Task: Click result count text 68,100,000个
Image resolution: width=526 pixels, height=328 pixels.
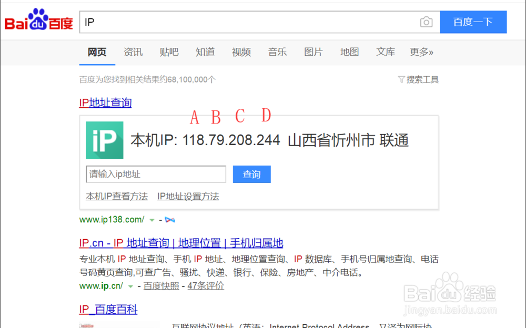Action: [191, 79]
